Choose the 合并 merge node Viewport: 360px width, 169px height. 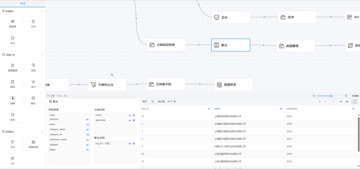(x=33, y=84)
